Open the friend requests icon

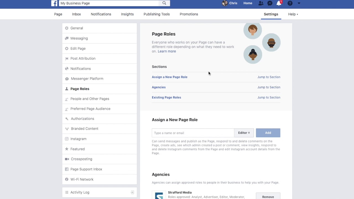pyautogui.click(x=261, y=3)
